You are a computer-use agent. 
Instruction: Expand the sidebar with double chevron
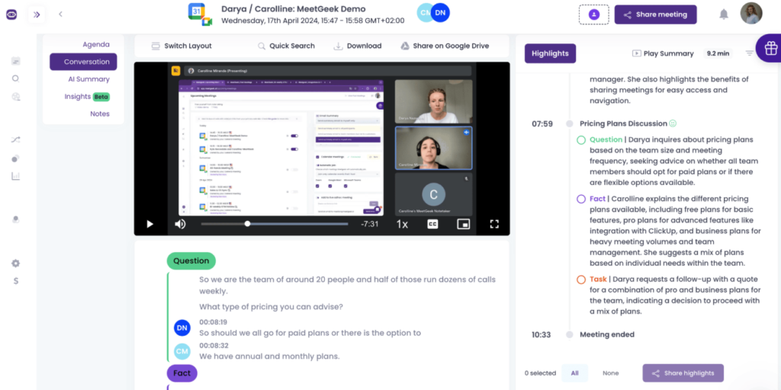coord(37,14)
